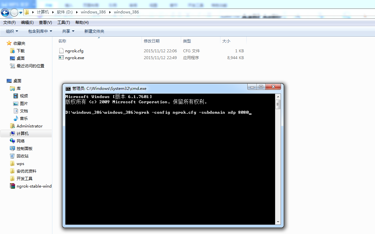Sort by the 大小 column header
This screenshot has width=375, height=234.
226,41
